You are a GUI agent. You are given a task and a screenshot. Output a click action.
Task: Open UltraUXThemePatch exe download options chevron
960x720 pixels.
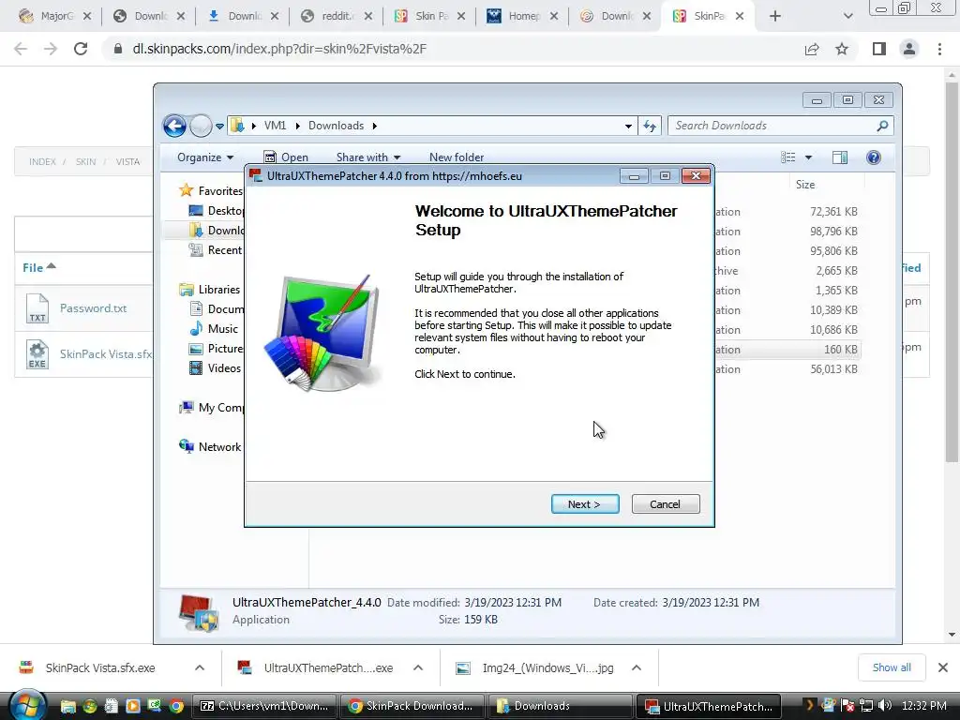tap(418, 667)
